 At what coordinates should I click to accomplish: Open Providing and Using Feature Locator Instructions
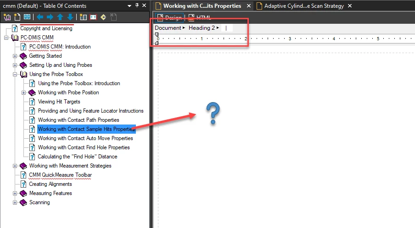[91, 111]
